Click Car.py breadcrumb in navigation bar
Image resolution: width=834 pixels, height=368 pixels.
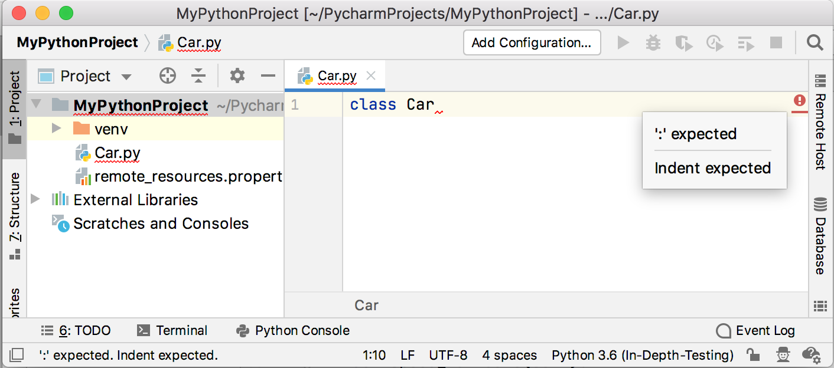tap(190, 43)
